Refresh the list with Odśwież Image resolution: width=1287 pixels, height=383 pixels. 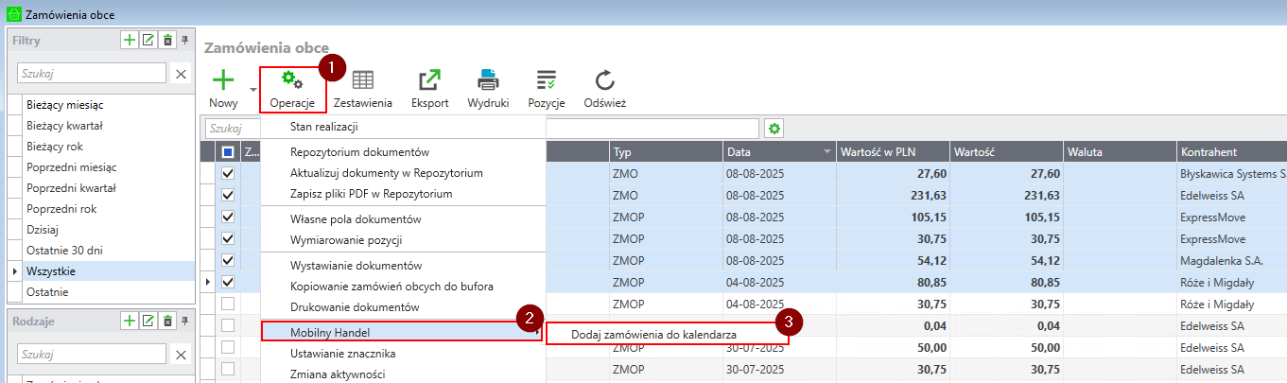(x=604, y=81)
